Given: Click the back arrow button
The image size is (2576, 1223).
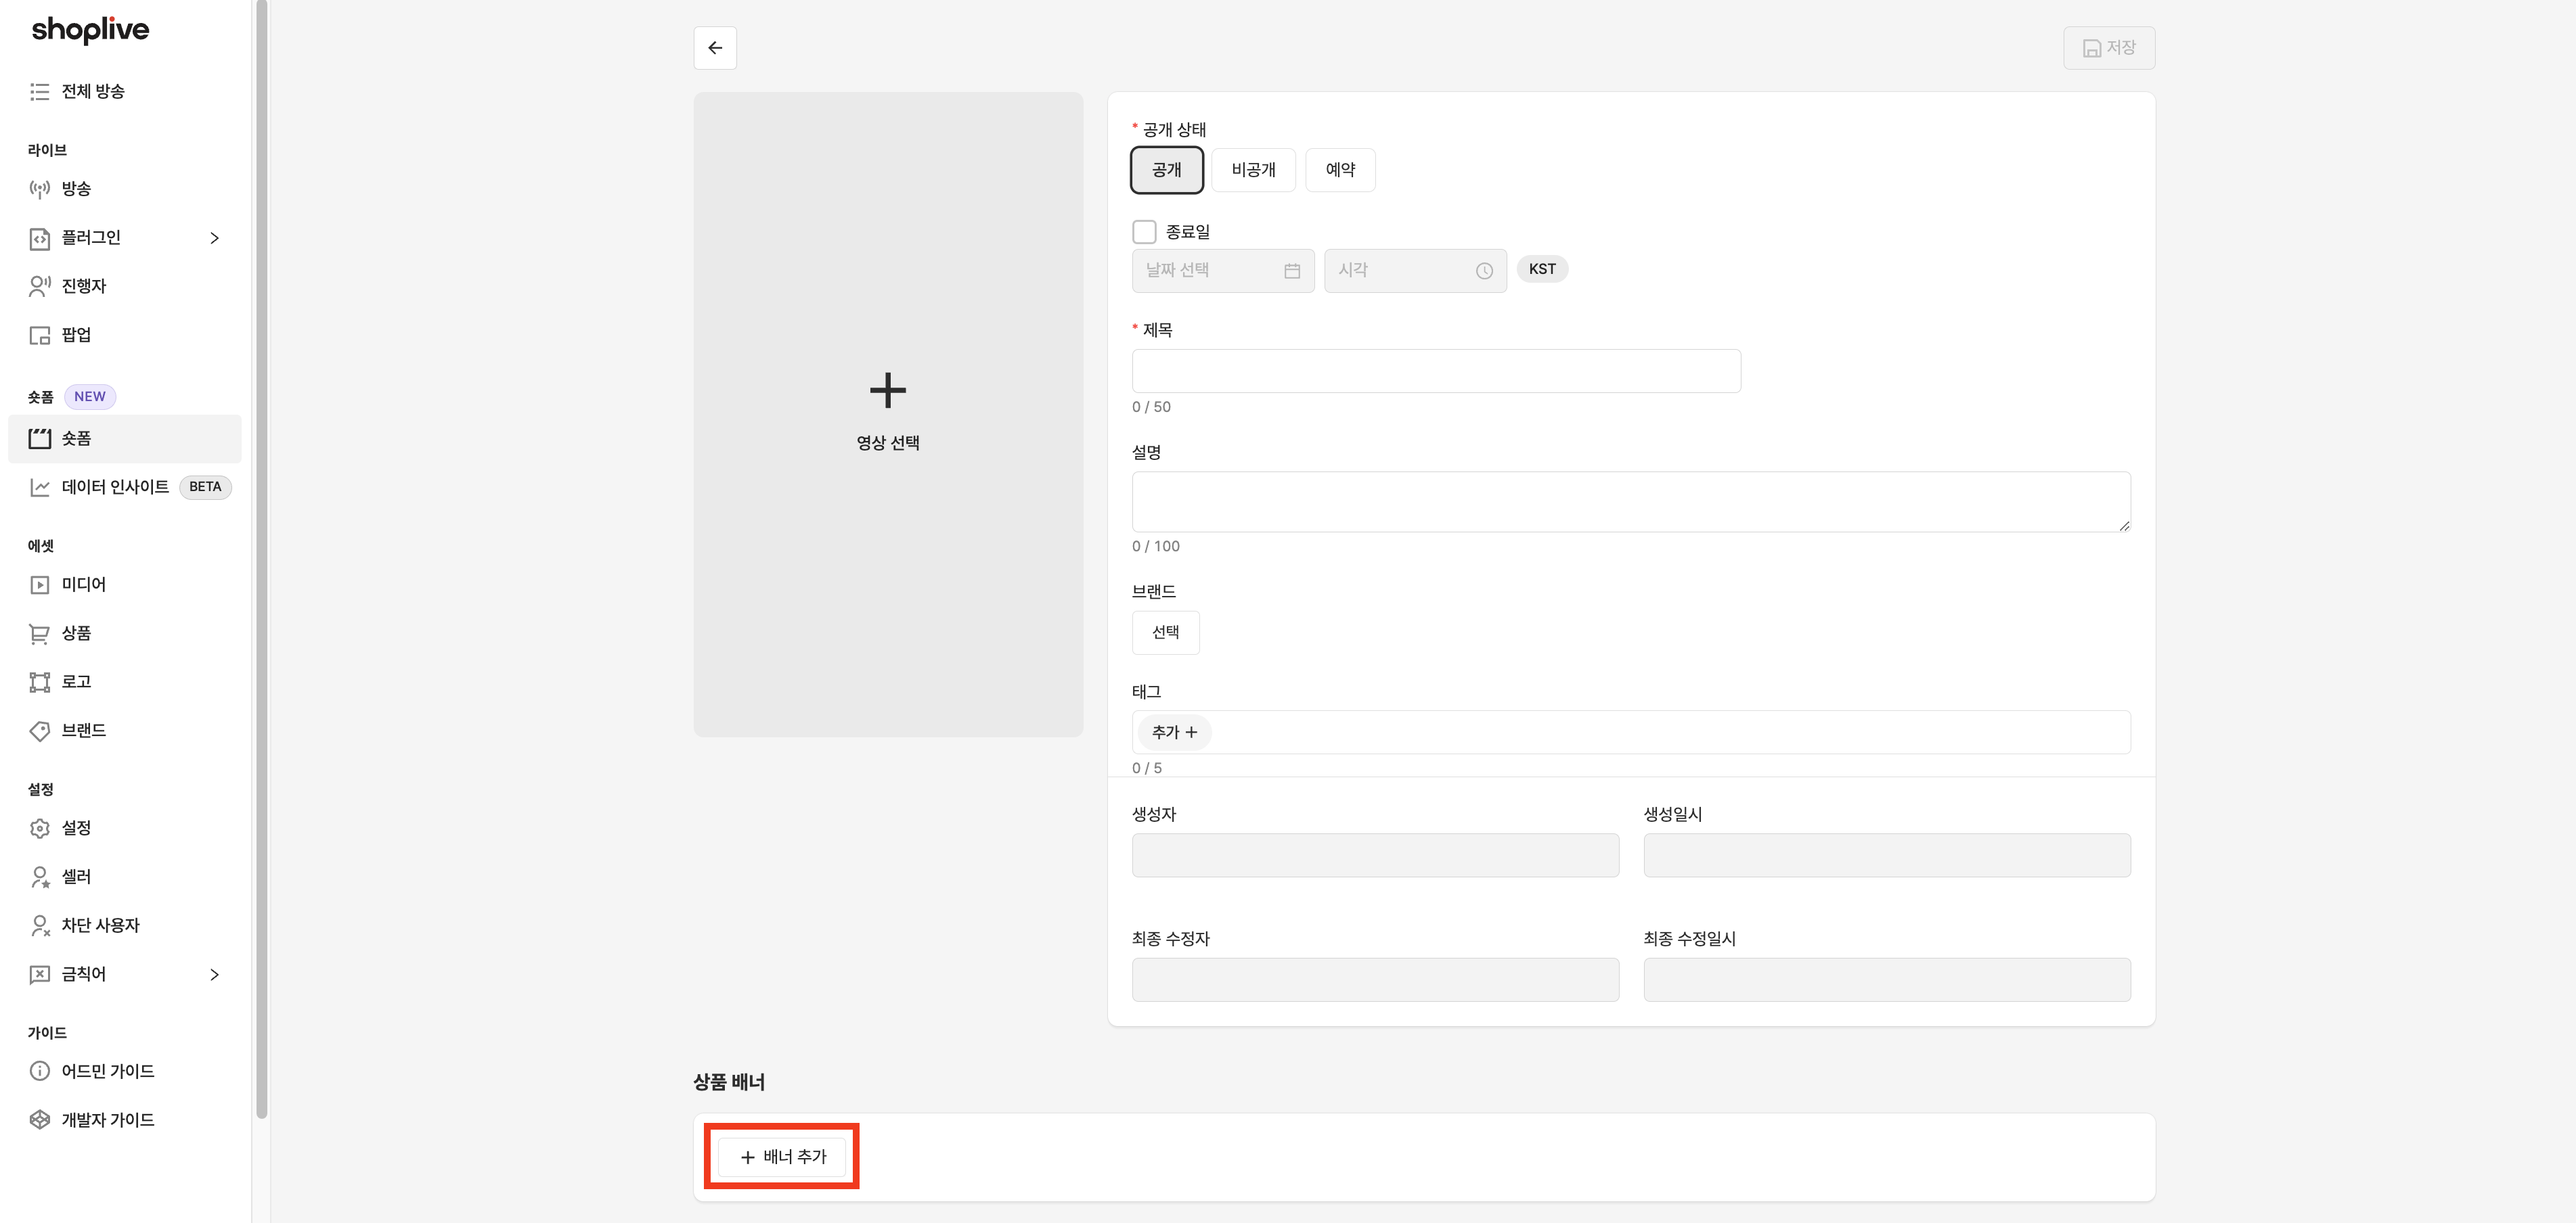Looking at the screenshot, I should pyautogui.click(x=715, y=48).
